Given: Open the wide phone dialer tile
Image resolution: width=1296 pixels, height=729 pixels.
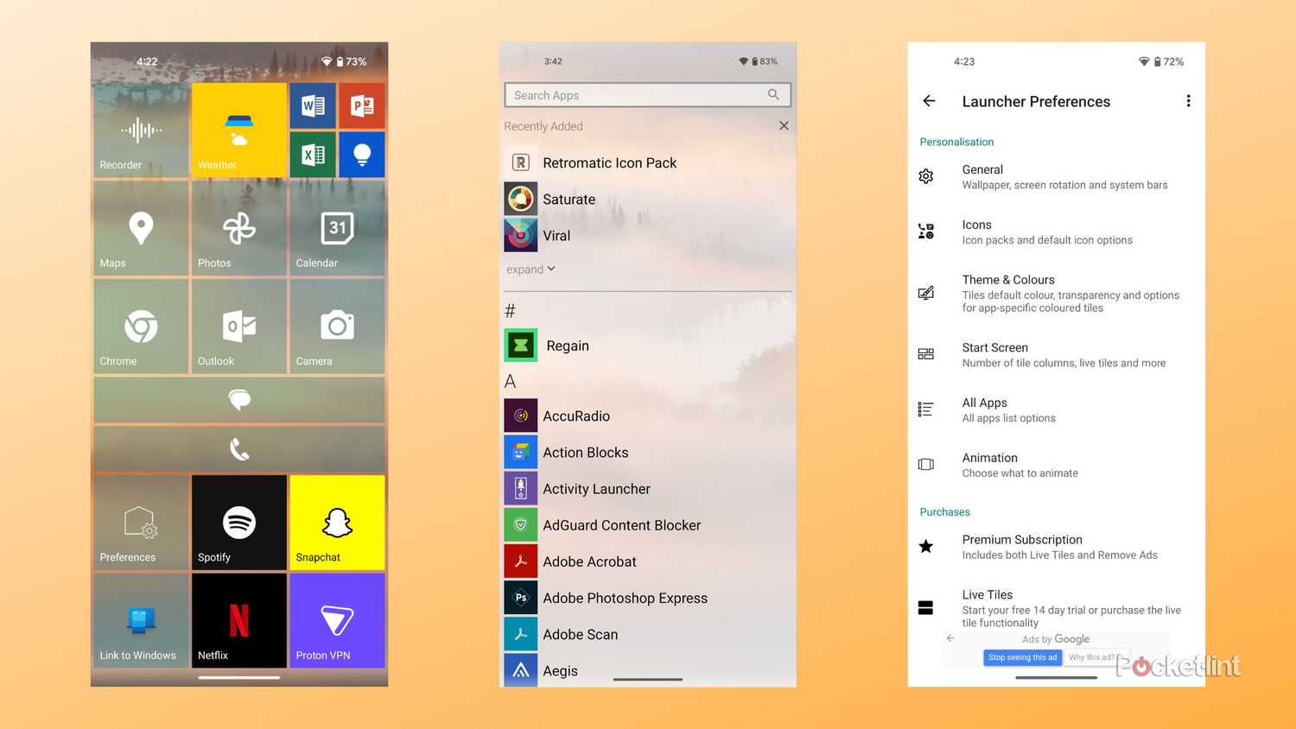Looking at the screenshot, I should (239, 449).
